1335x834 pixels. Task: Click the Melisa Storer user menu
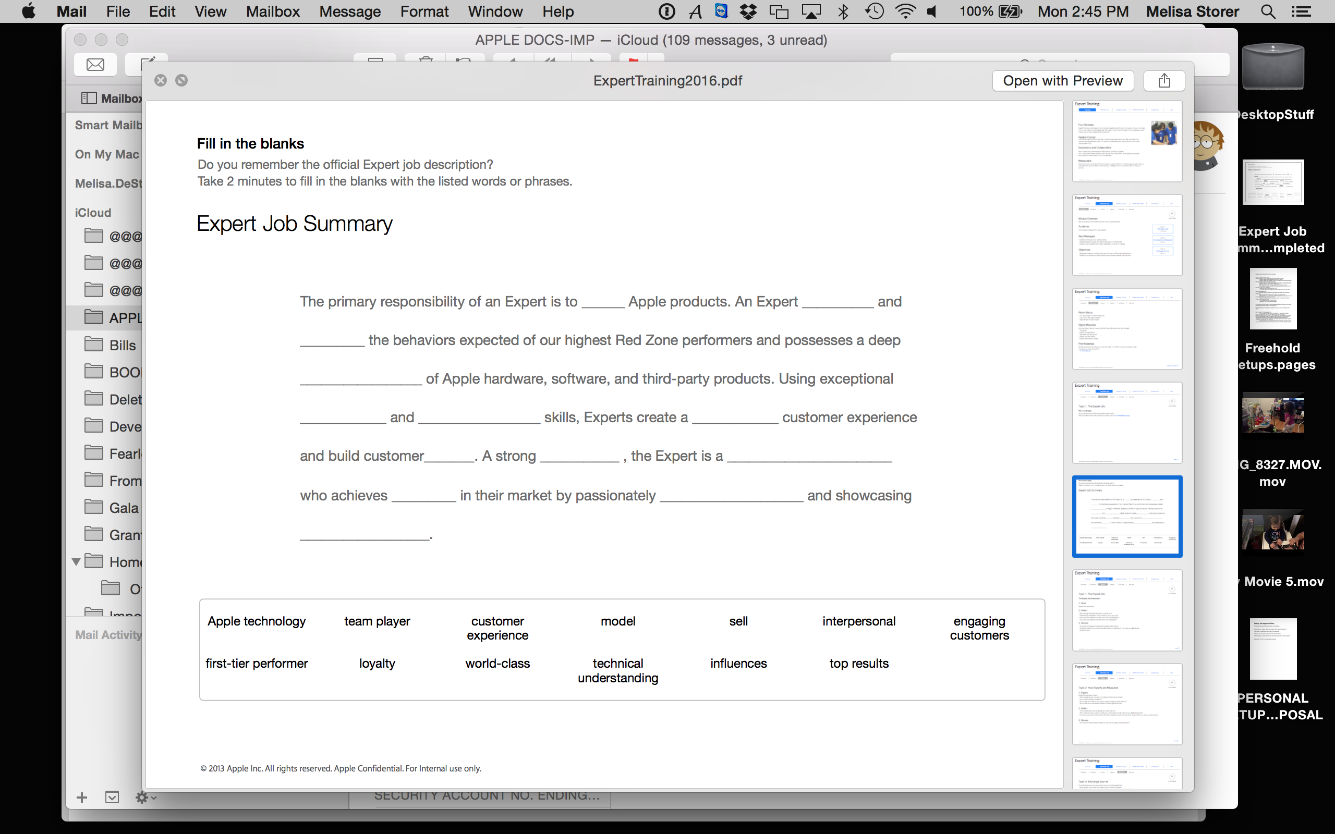(x=1192, y=11)
